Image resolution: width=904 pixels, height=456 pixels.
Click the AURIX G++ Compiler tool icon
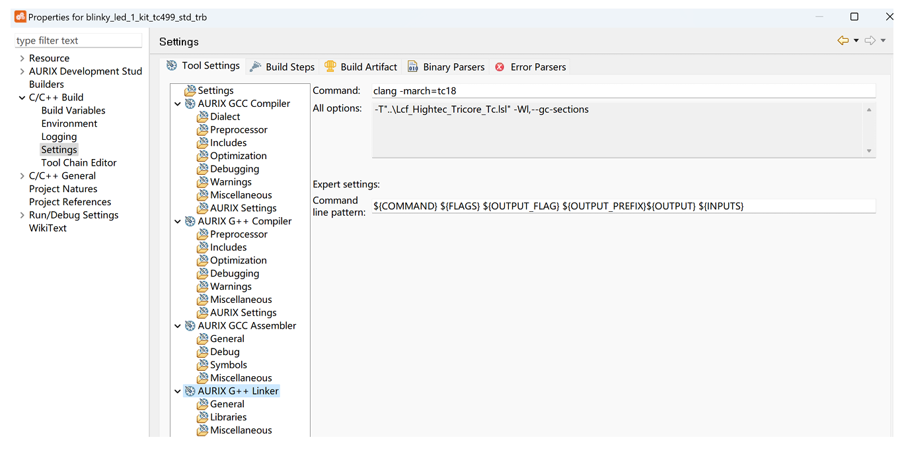click(x=190, y=221)
